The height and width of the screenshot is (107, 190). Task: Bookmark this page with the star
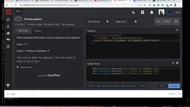coord(145,5)
